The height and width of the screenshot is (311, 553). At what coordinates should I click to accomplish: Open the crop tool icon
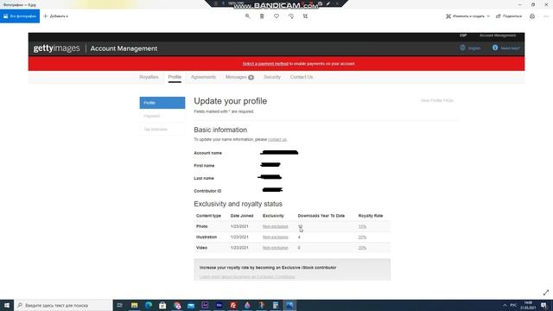305,16
